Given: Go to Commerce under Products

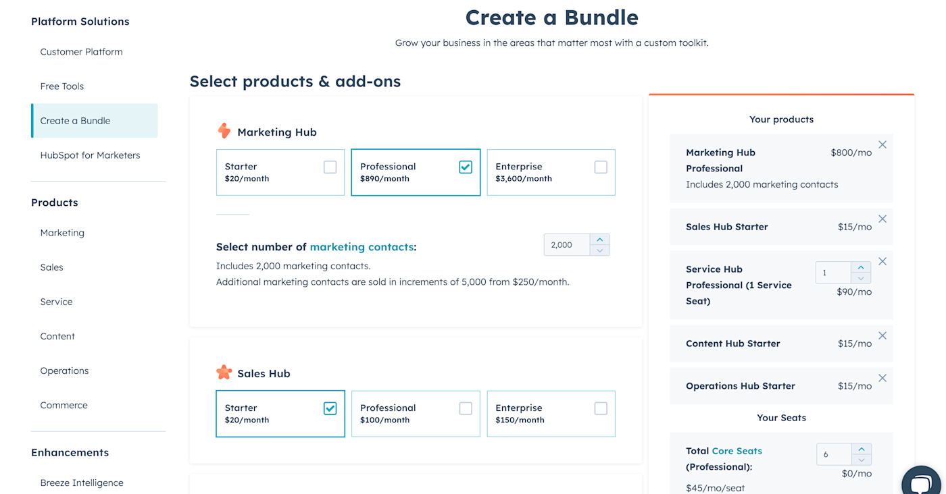Looking at the screenshot, I should (64, 405).
